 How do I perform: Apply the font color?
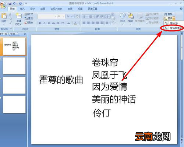click(75, 23)
